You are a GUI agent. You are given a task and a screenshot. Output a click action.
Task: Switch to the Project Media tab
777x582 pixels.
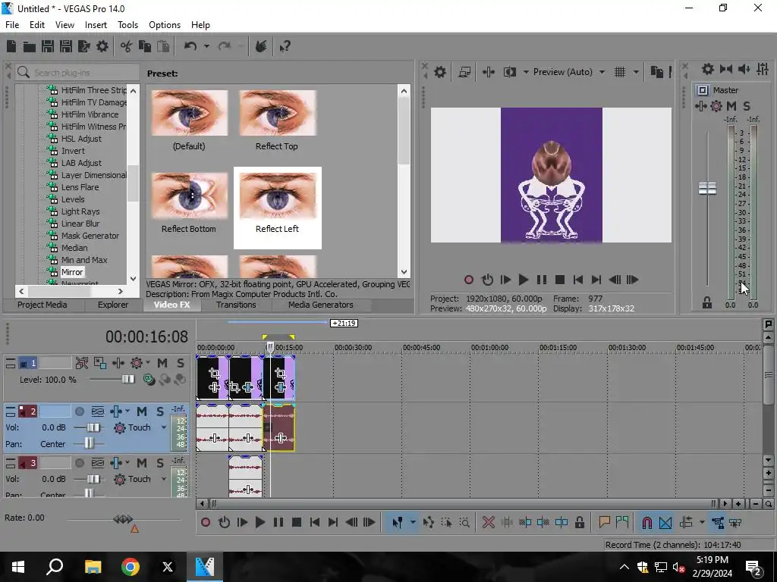pos(42,305)
